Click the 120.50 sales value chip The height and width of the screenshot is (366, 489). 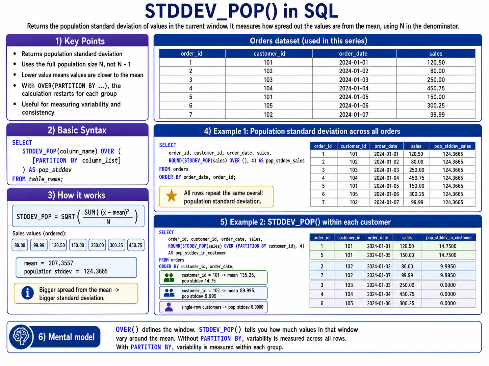tap(58, 245)
